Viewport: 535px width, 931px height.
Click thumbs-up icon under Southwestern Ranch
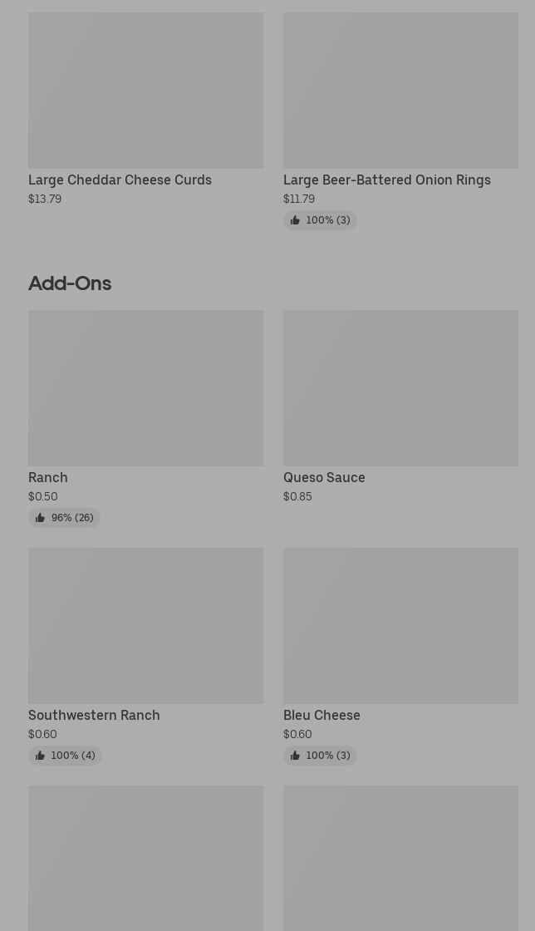point(40,756)
